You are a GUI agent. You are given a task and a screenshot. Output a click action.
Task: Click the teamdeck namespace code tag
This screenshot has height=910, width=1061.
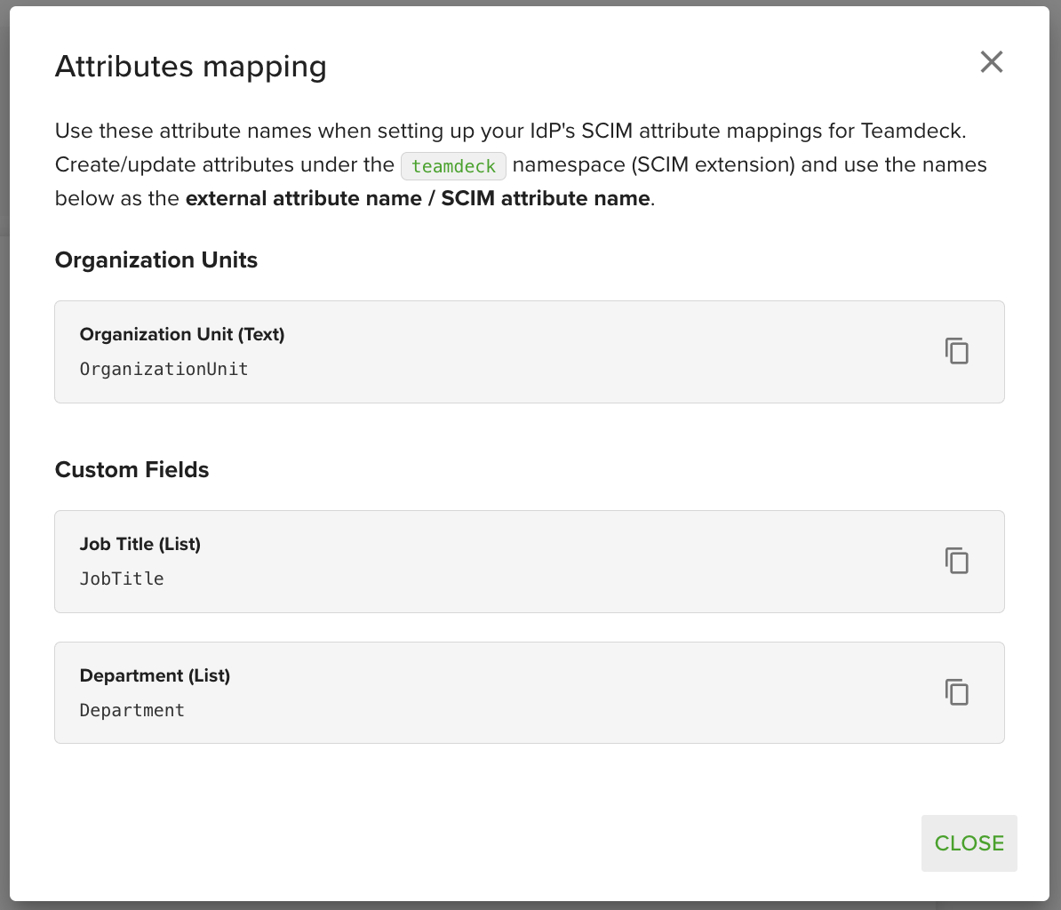tap(453, 166)
